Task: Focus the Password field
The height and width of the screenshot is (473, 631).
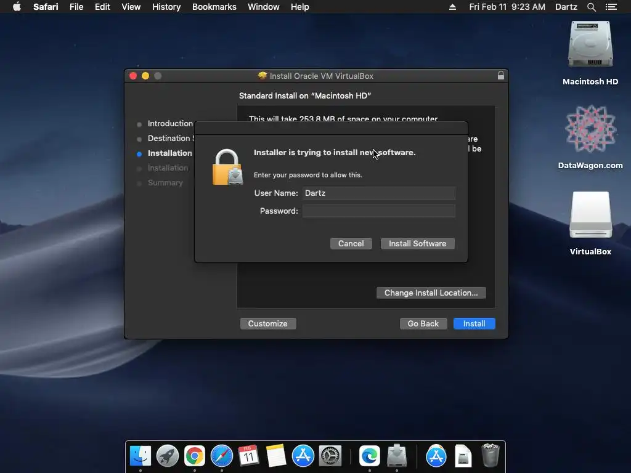Action: [379, 211]
